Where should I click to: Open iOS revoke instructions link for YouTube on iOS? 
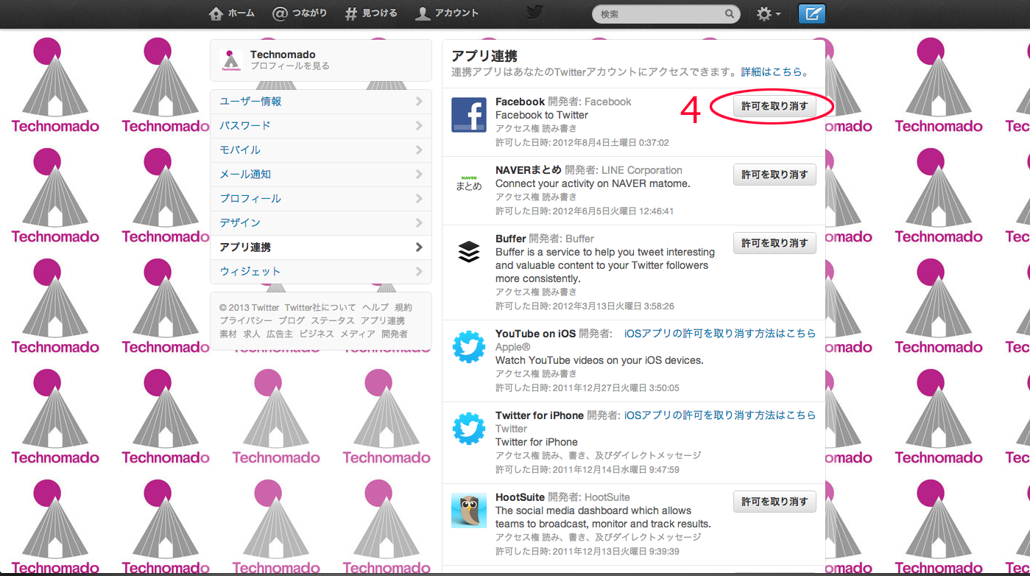pos(720,334)
